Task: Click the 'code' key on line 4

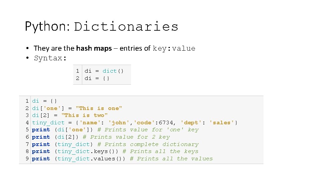Action: point(144,123)
